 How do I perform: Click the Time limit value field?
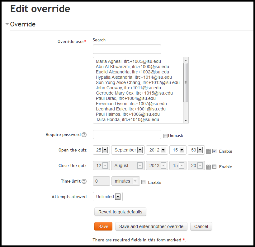pyautogui.click(x=102, y=181)
